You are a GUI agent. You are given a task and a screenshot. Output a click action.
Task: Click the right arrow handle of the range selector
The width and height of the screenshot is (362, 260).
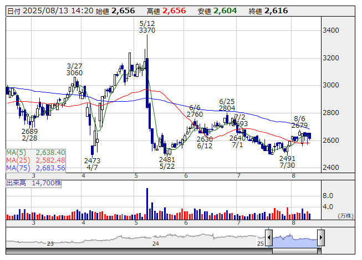[x=321, y=237]
